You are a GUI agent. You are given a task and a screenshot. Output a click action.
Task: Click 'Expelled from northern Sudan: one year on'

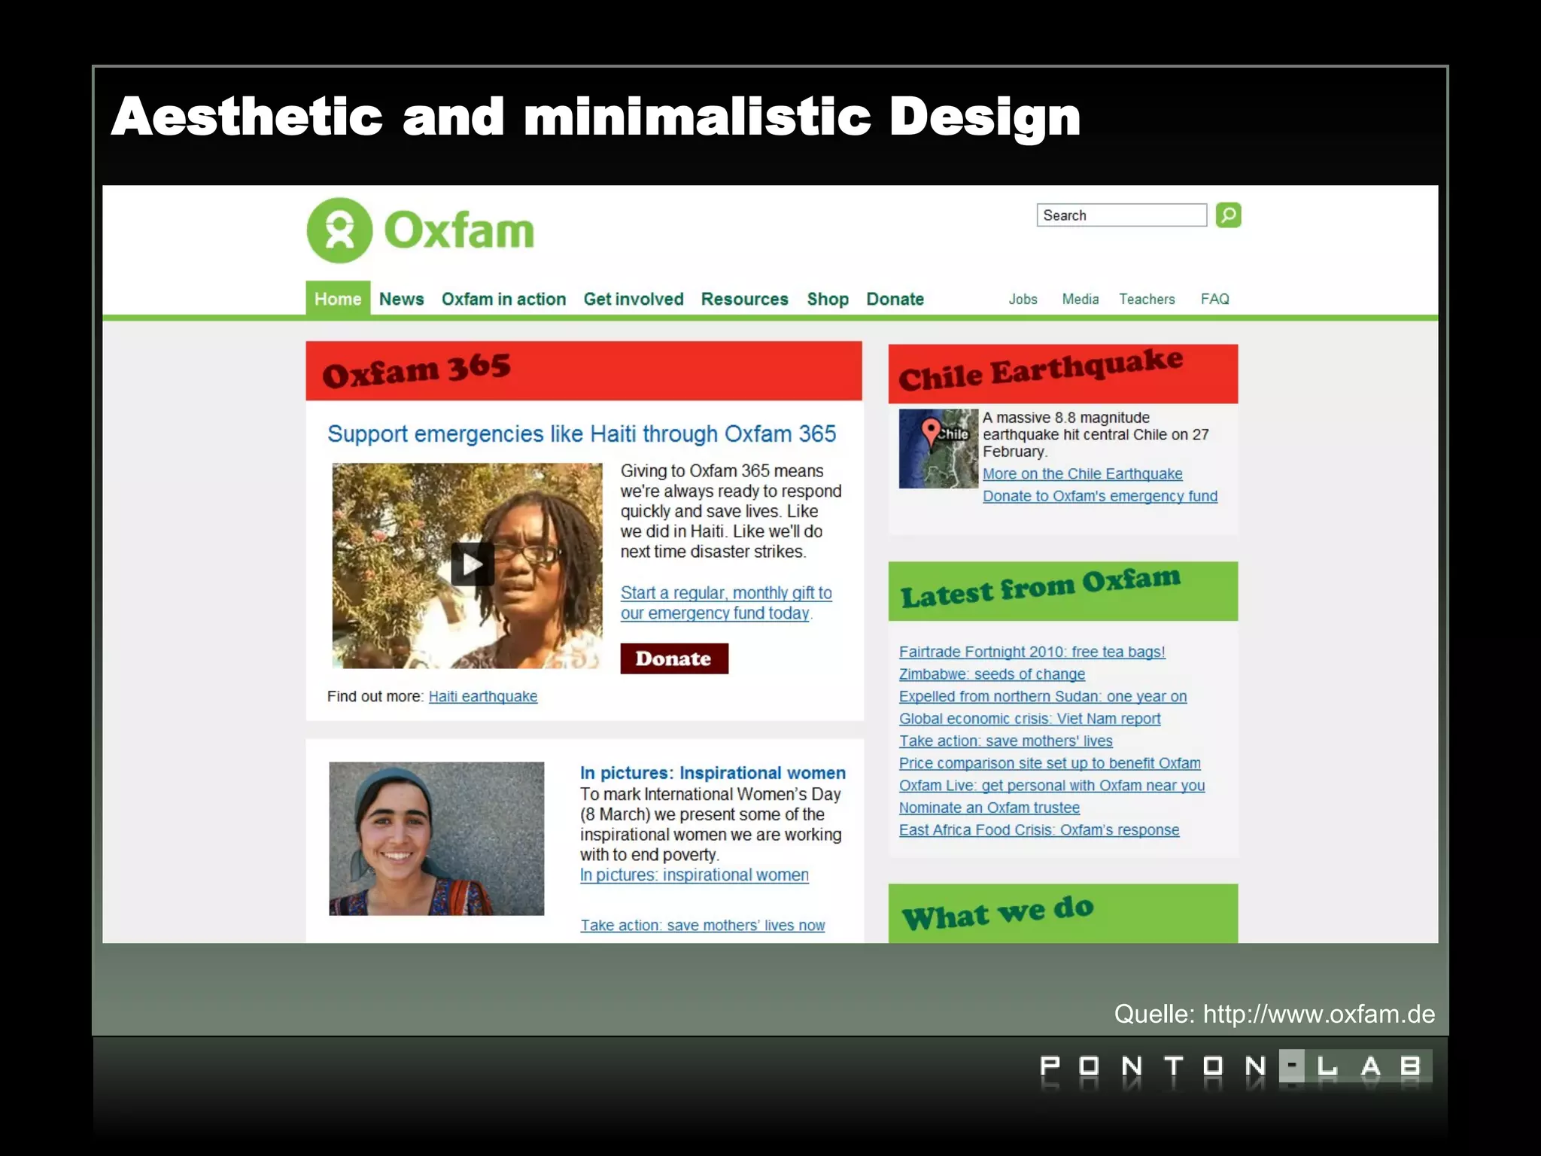[x=1043, y=696]
